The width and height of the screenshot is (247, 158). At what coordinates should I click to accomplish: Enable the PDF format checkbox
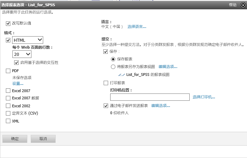[x=8, y=71]
